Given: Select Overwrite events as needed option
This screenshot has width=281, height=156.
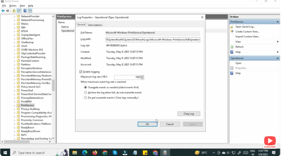Looking at the screenshot, I should click(86, 87).
